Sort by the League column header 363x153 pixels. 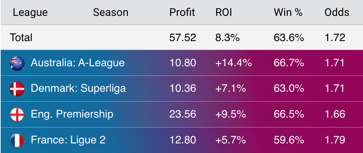[x=30, y=13]
